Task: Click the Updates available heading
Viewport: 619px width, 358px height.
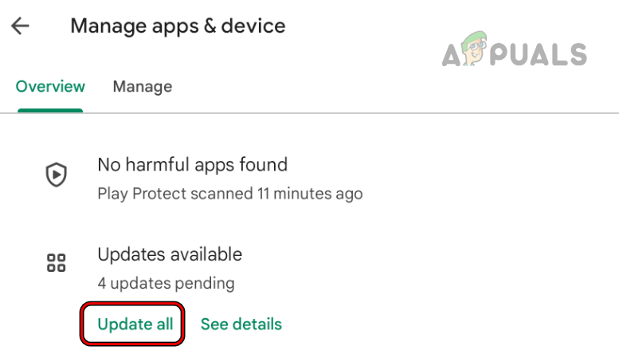Action: (170, 254)
